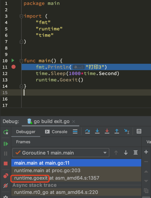The width and height of the screenshot is (151, 198).
Task: Resume program with green play icon
Action: pos(6,144)
